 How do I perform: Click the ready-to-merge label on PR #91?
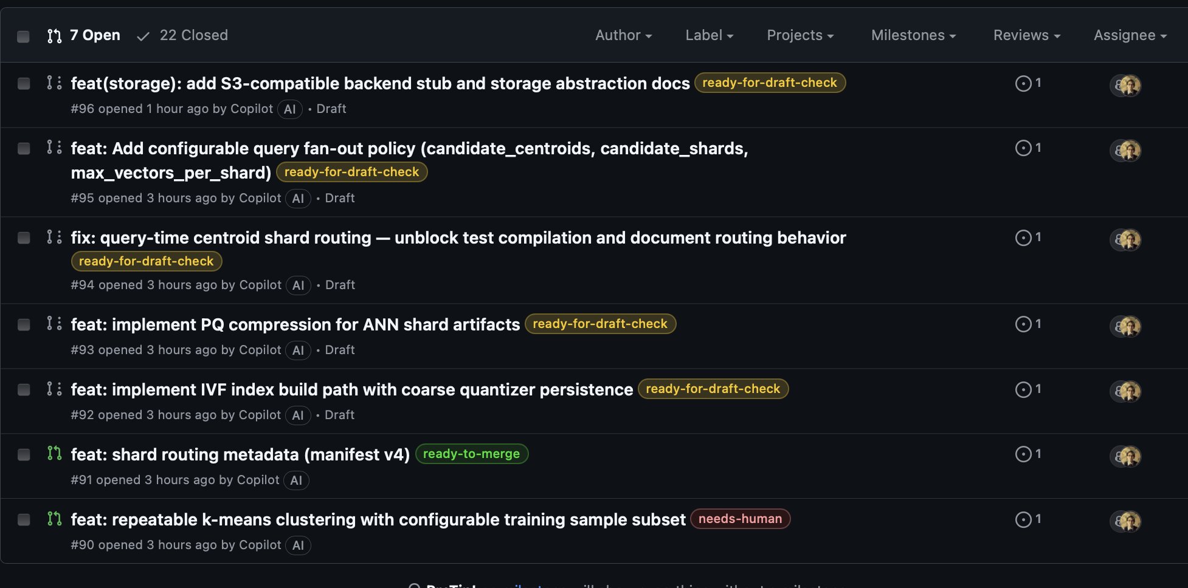pyautogui.click(x=472, y=454)
